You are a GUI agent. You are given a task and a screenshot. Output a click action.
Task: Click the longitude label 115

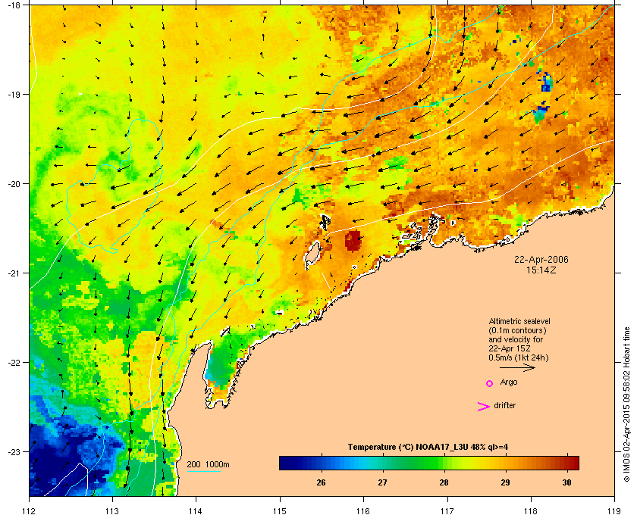(x=280, y=511)
